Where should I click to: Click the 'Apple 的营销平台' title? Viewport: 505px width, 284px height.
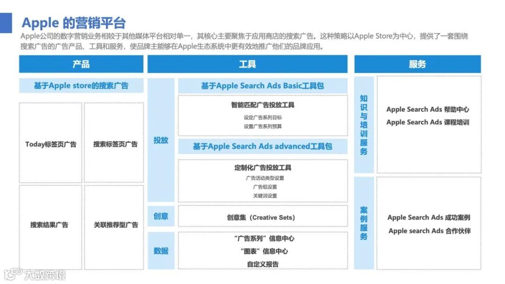[73, 22]
